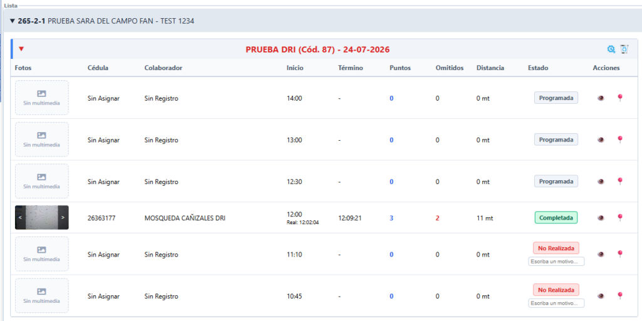Click the Fotos column header
The height and width of the screenshot is (321, 642).
tap(23, 68)
